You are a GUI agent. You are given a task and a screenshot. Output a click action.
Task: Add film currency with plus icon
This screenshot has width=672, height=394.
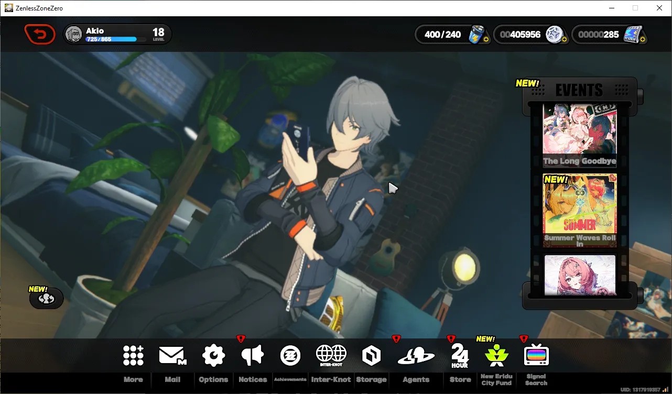pyautogui.click(x=643, y=39)
